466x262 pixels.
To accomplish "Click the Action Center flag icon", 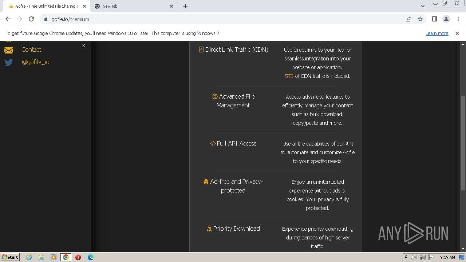I will [431, 257].
